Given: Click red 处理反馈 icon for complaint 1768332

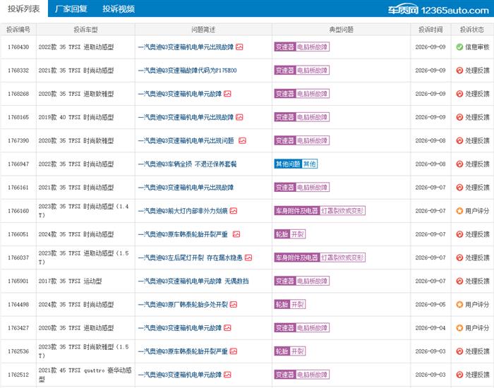Looking at the screenshot, I should [459, 71].
